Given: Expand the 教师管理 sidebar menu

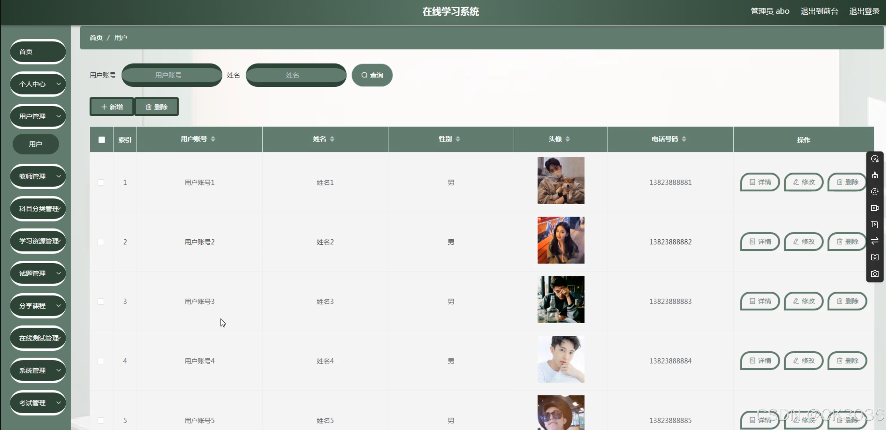Looking at the screenshot, I should coord(38,176).
